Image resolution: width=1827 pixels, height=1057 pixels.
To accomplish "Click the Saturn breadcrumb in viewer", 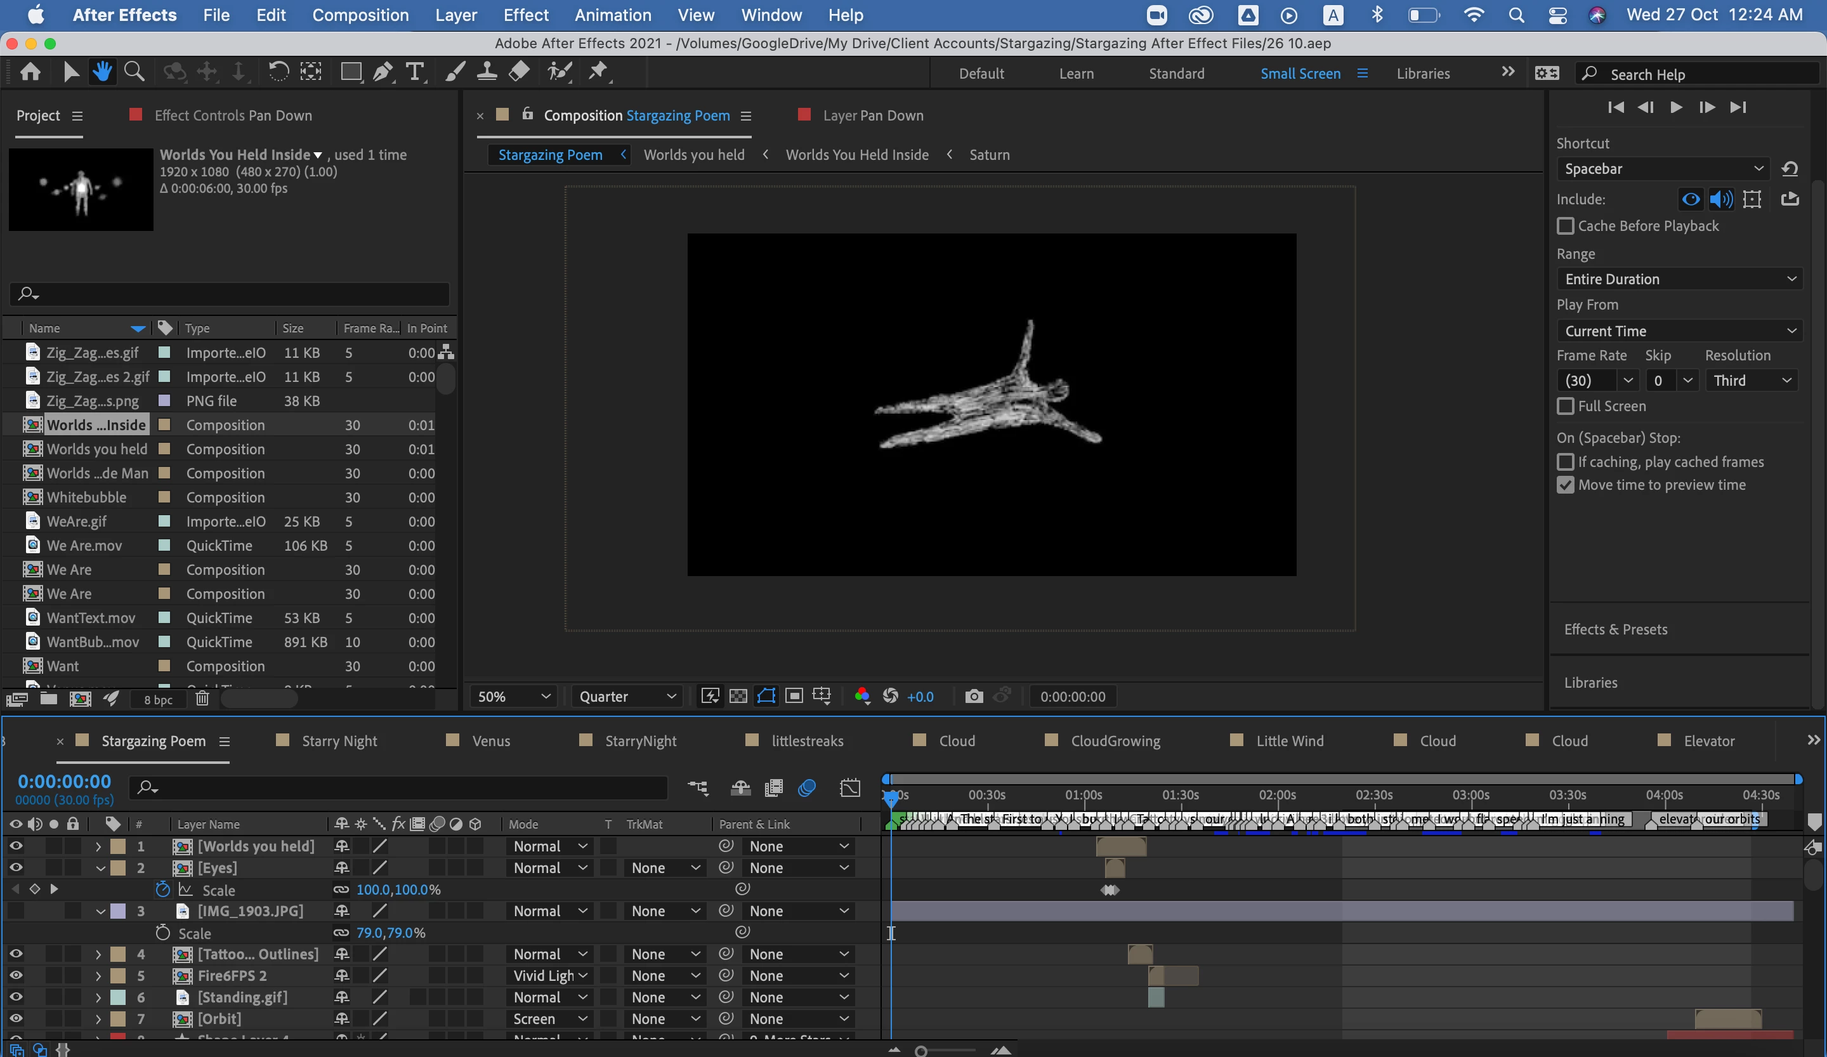I will click(989, 154).
